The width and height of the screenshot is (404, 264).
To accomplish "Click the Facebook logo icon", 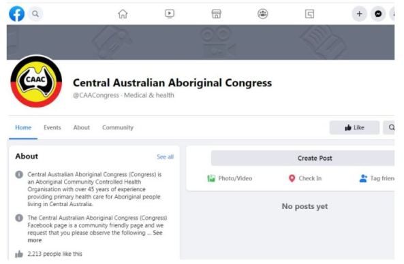I will (x=17, y=14).
